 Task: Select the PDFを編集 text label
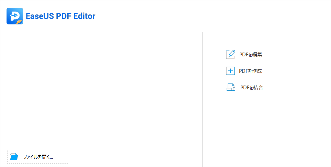251,54
